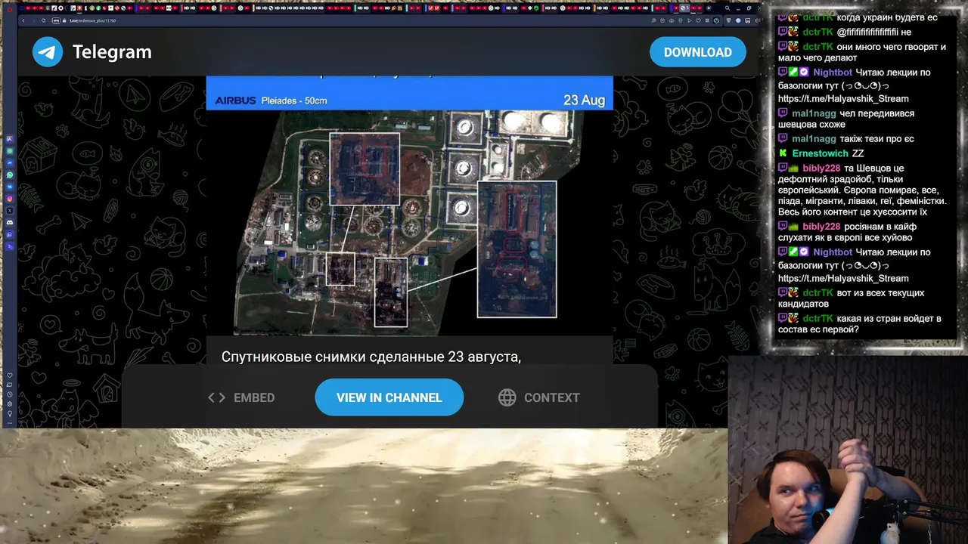
Task: Open Discord from the Opera sidebar
Action: [10, 222]
